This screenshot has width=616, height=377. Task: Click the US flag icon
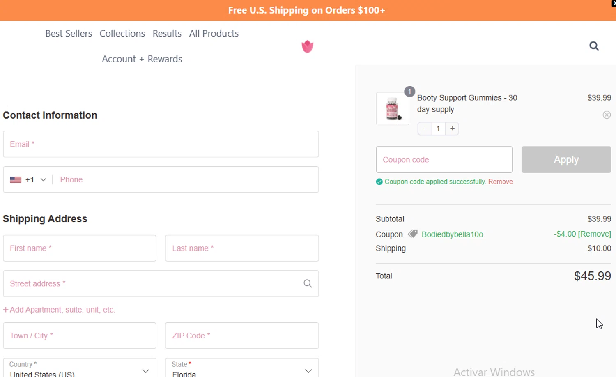[x=16, y=180]
